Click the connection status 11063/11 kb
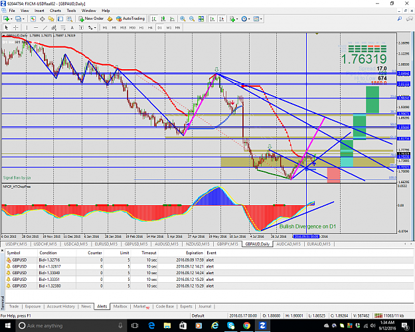 click(390, 315)
